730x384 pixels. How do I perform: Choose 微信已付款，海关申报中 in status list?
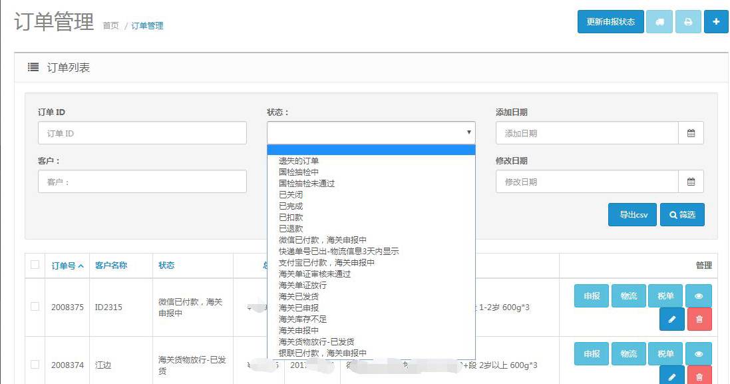322,240
